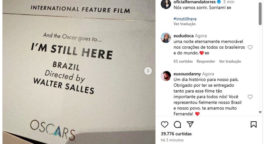
Task: Go to the next photo using the arrow
Action: point(148,71)
